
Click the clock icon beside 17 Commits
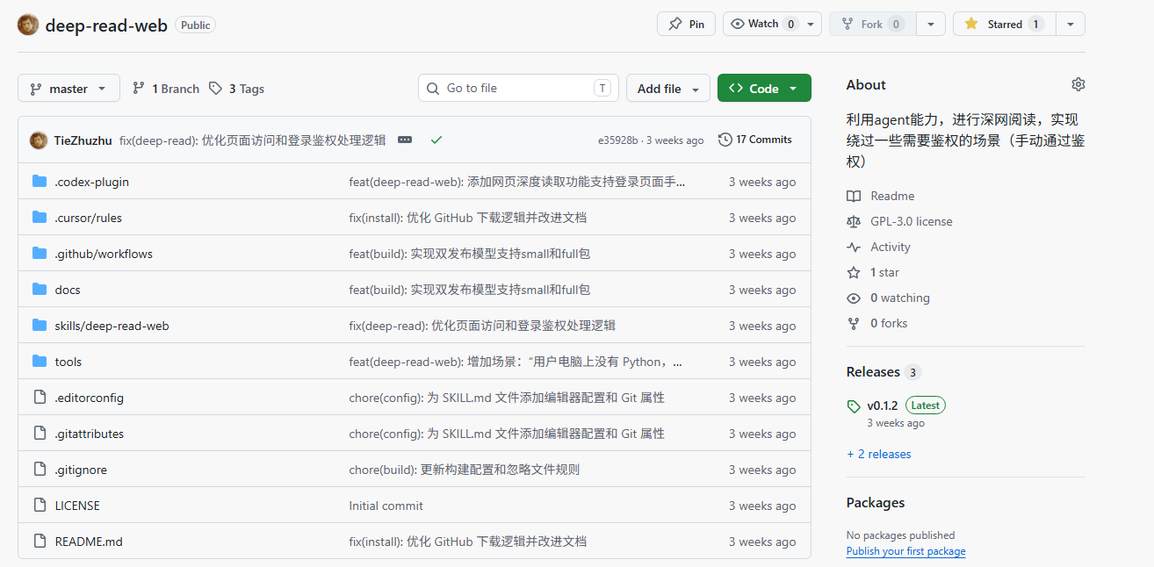725,140
